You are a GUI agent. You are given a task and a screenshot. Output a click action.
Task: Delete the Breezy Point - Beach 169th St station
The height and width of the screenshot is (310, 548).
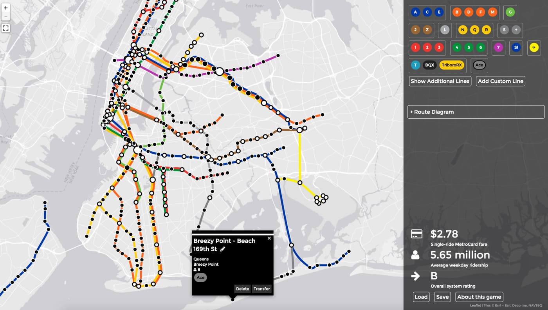[x=242, y=289]
